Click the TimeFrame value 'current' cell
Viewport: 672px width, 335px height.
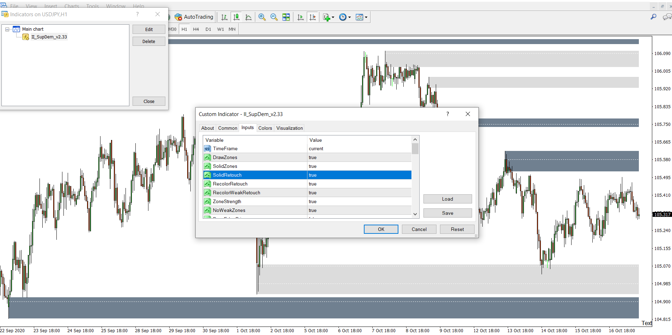pyautogui.click(x=359, y=149)
